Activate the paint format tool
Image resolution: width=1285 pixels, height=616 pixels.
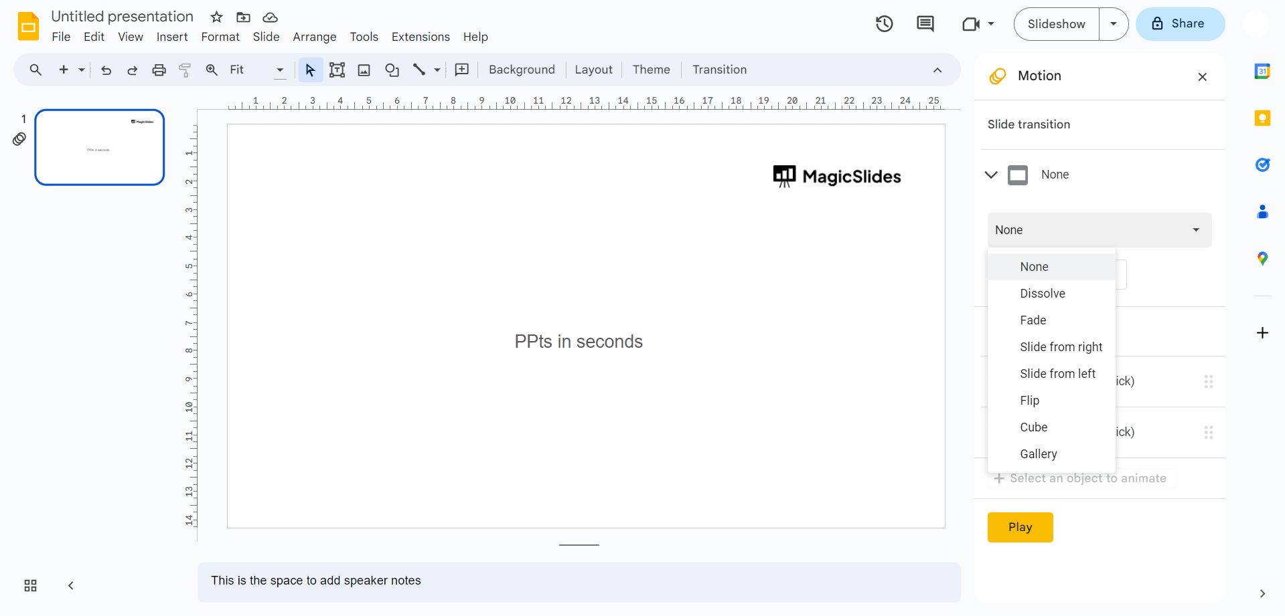tap(185, 70)
